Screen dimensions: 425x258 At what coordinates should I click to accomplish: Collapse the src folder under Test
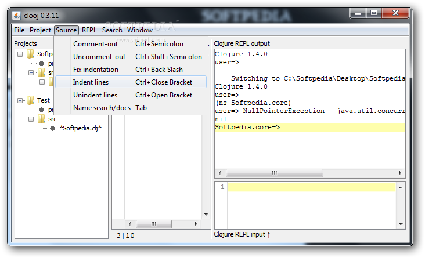click(31, 119)
